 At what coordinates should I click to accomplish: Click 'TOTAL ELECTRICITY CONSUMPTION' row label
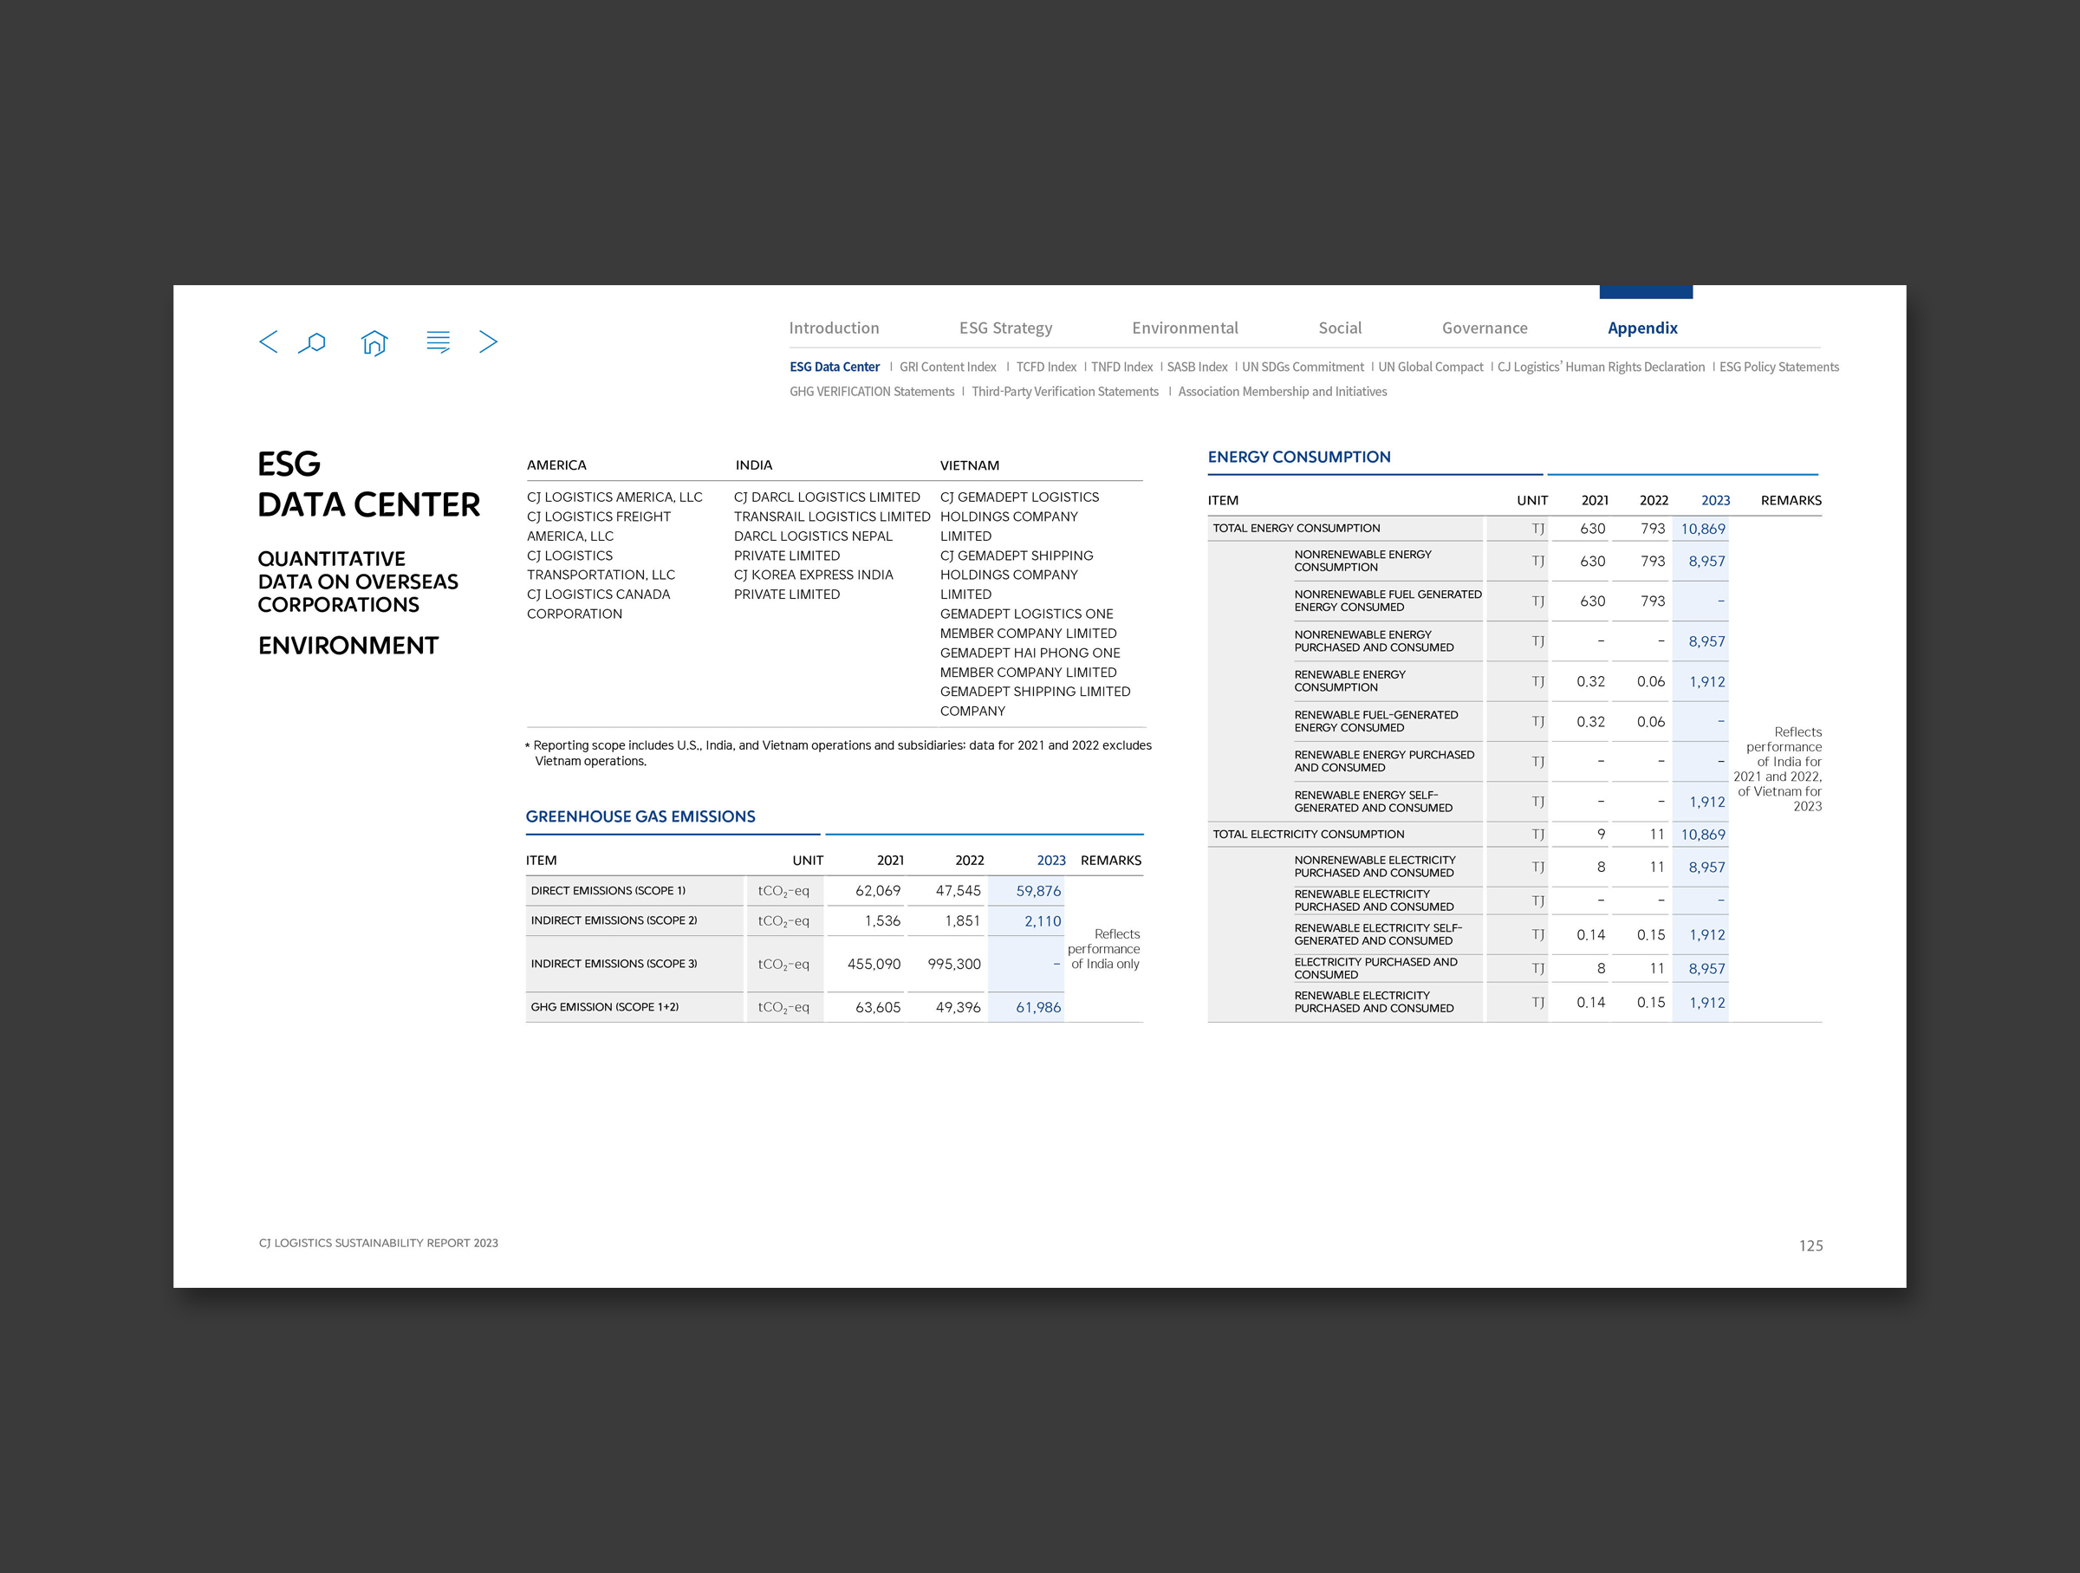tap(1308, 834)
